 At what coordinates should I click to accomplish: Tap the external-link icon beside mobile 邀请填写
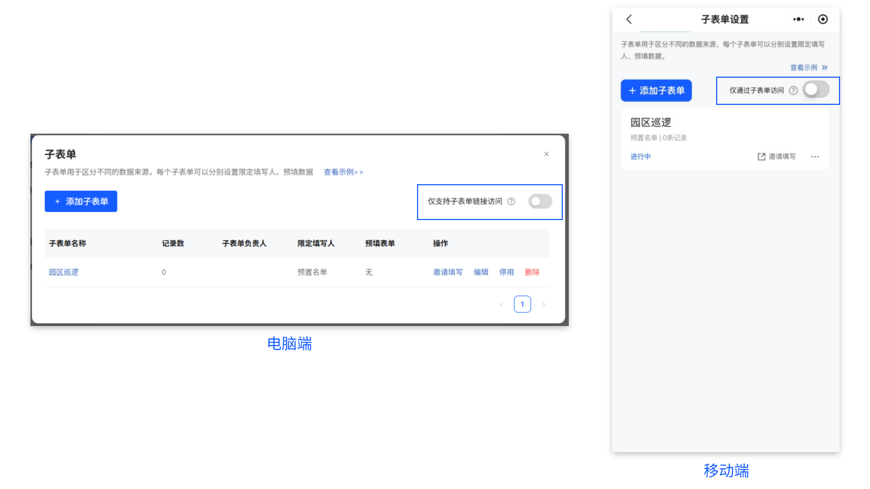pos(761,156)
